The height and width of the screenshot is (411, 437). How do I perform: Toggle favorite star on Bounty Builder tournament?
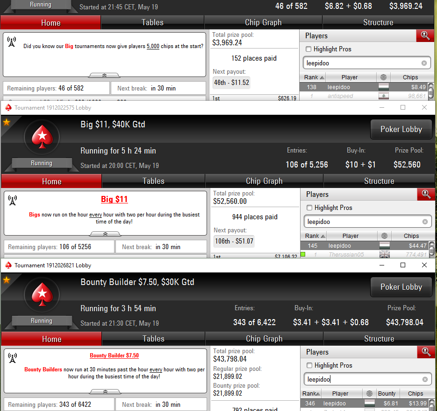[x=7, y=280]
